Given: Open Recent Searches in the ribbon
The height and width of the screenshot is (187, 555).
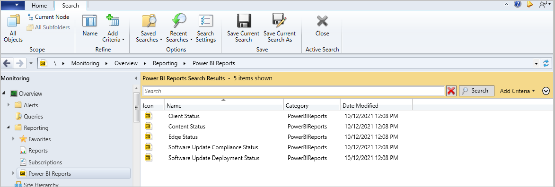Looking at the screenshot, I should [x=179, y=28].
